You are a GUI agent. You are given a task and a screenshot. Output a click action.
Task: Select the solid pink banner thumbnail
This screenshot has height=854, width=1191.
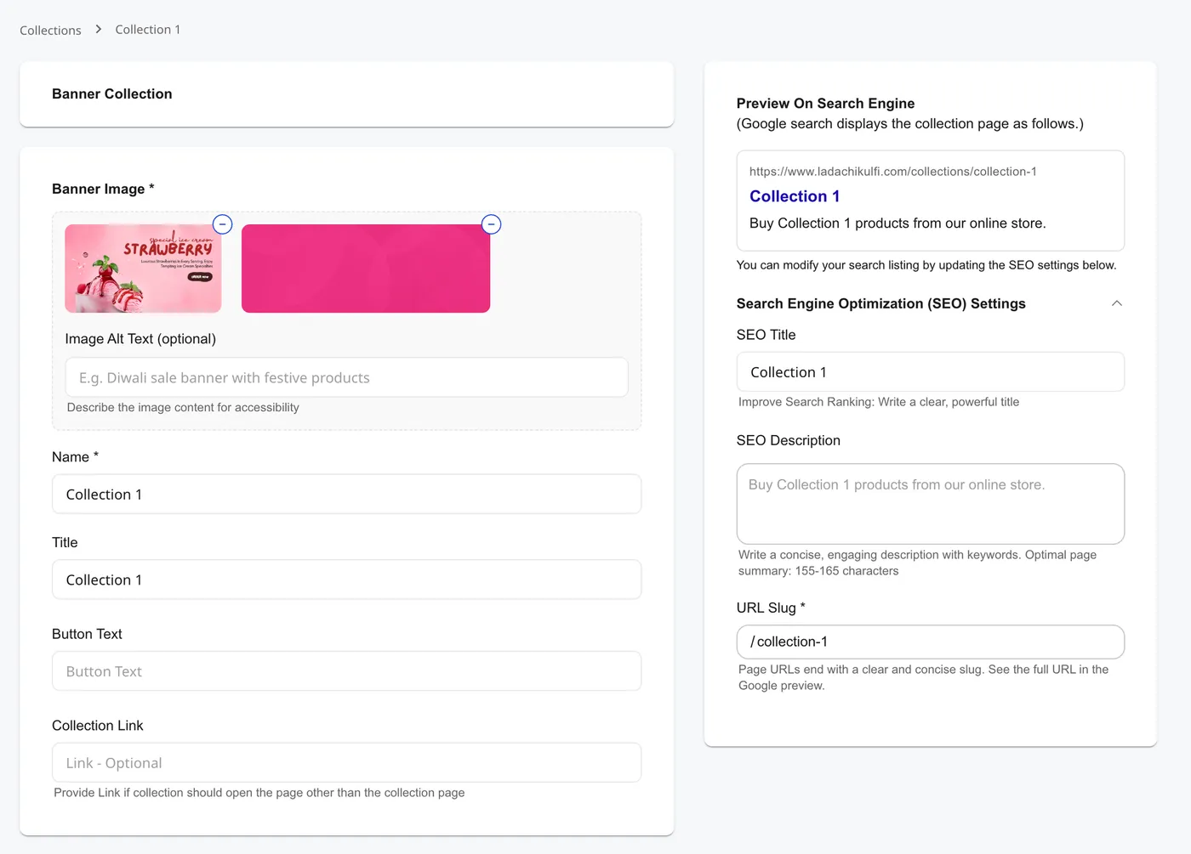point(366,269)
